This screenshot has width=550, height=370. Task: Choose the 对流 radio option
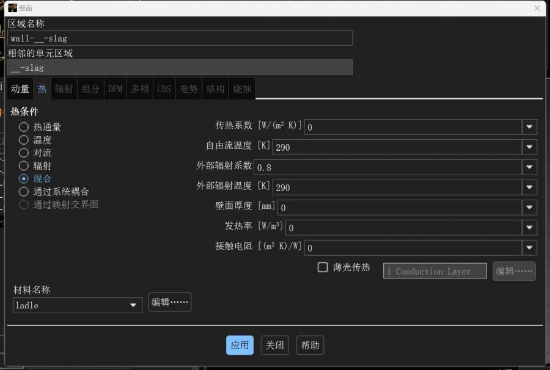point(24,153)
